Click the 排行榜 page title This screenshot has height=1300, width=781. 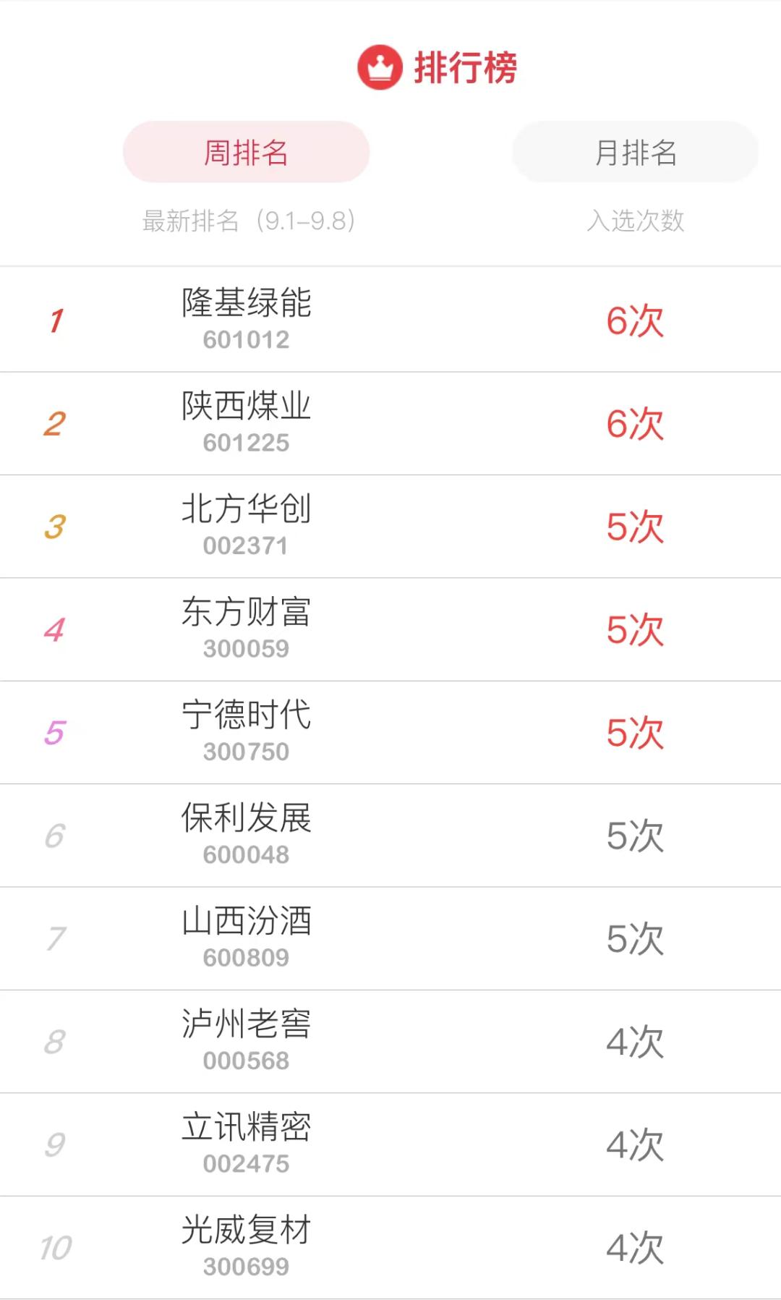[x=466, y=66]
